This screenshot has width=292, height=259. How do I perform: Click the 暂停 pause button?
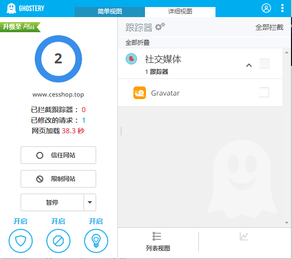(52, 202)
